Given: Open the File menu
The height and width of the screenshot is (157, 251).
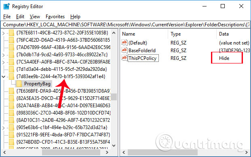Looking at the screenshot, I should [x=7, y=17].
